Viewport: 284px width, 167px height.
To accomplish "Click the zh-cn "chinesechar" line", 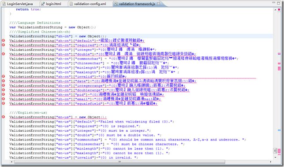I will [x=90, y=63].
